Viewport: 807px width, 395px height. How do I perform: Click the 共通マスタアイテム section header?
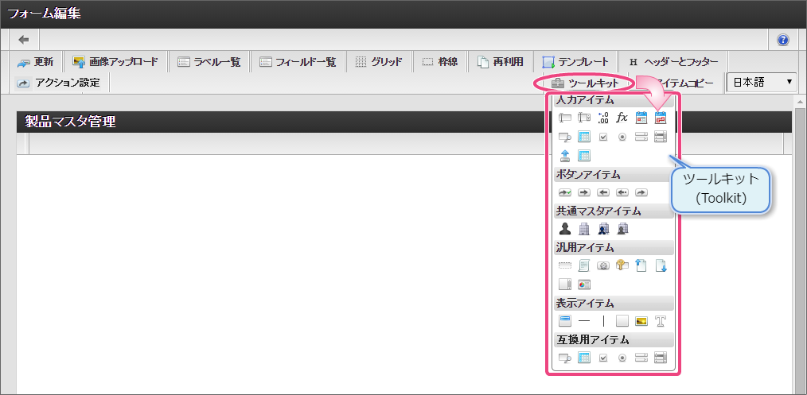(614, 211)
